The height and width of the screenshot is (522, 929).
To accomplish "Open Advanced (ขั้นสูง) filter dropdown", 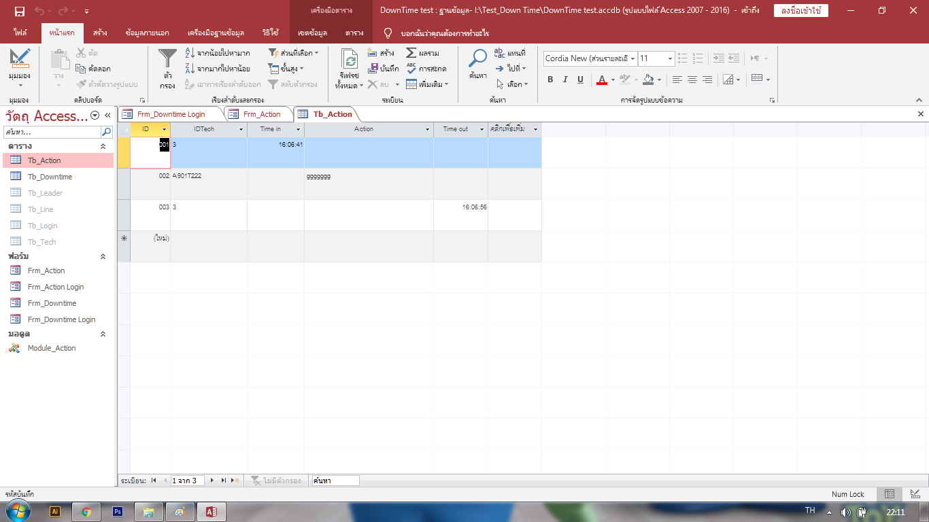I will pos(286,69).
